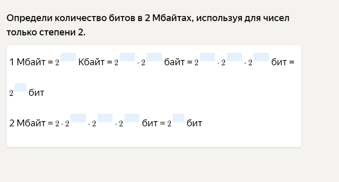
Task: Click the 'только степени 2.' heading line
Action: 46,33
